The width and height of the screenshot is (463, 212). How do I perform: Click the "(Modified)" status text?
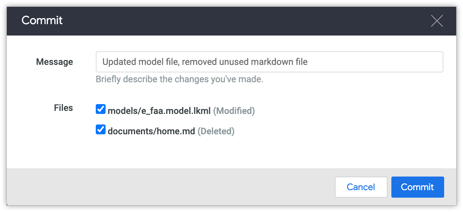pos(234,111)
